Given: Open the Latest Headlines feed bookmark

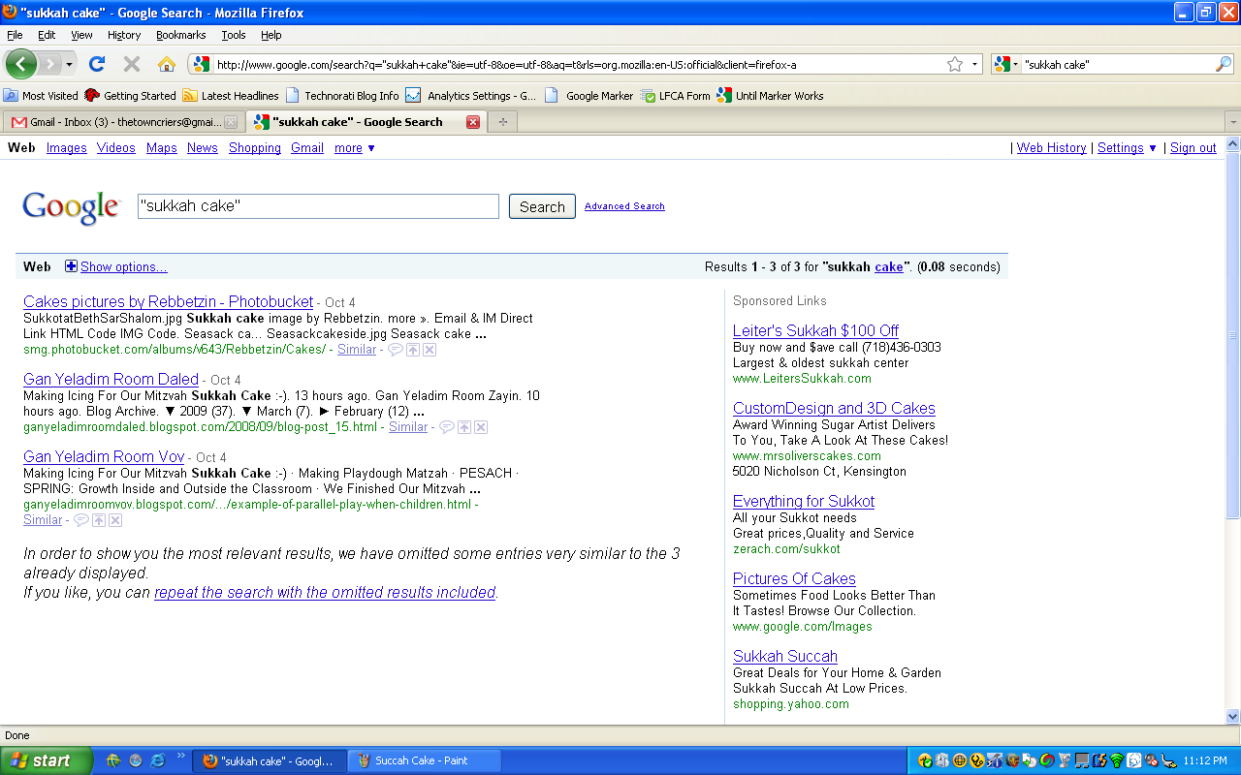Looking at the screenshot, I should (x=231, y=96).
